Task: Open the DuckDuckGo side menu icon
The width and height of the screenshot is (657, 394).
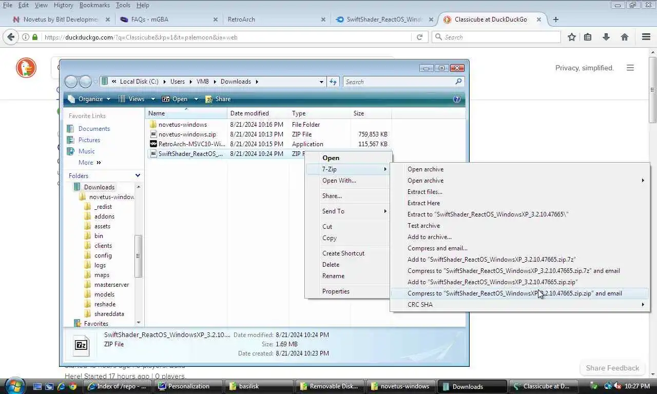Action: click(630, 68)
